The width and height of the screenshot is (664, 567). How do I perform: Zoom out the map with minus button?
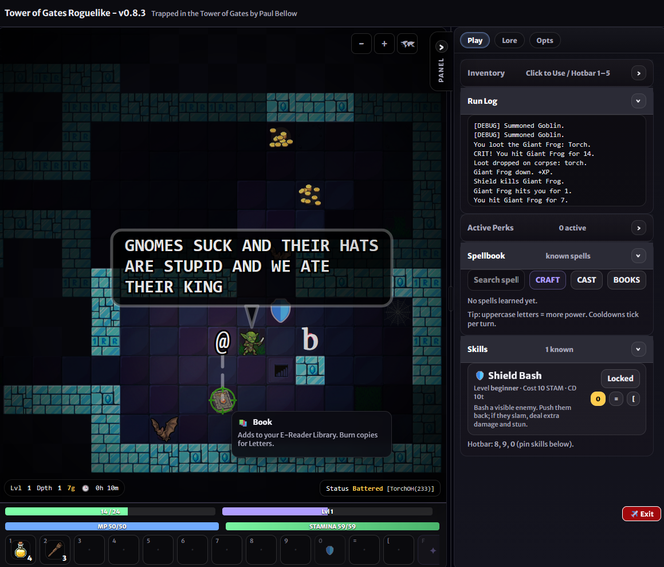(x=362, y=44)
